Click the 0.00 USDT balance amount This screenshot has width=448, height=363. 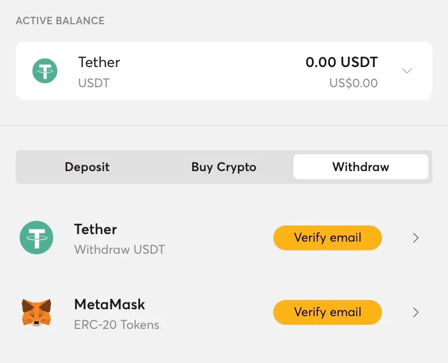tap(341, 62)
